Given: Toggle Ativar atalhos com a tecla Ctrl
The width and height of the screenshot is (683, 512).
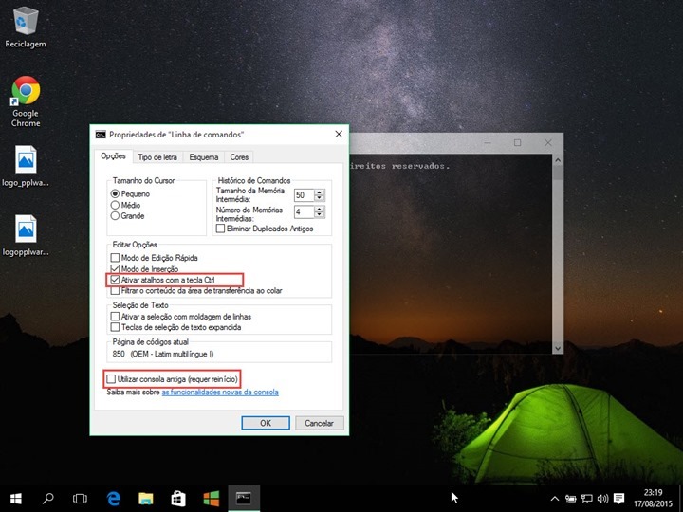Looking at the screenshot, I should 163,280.
